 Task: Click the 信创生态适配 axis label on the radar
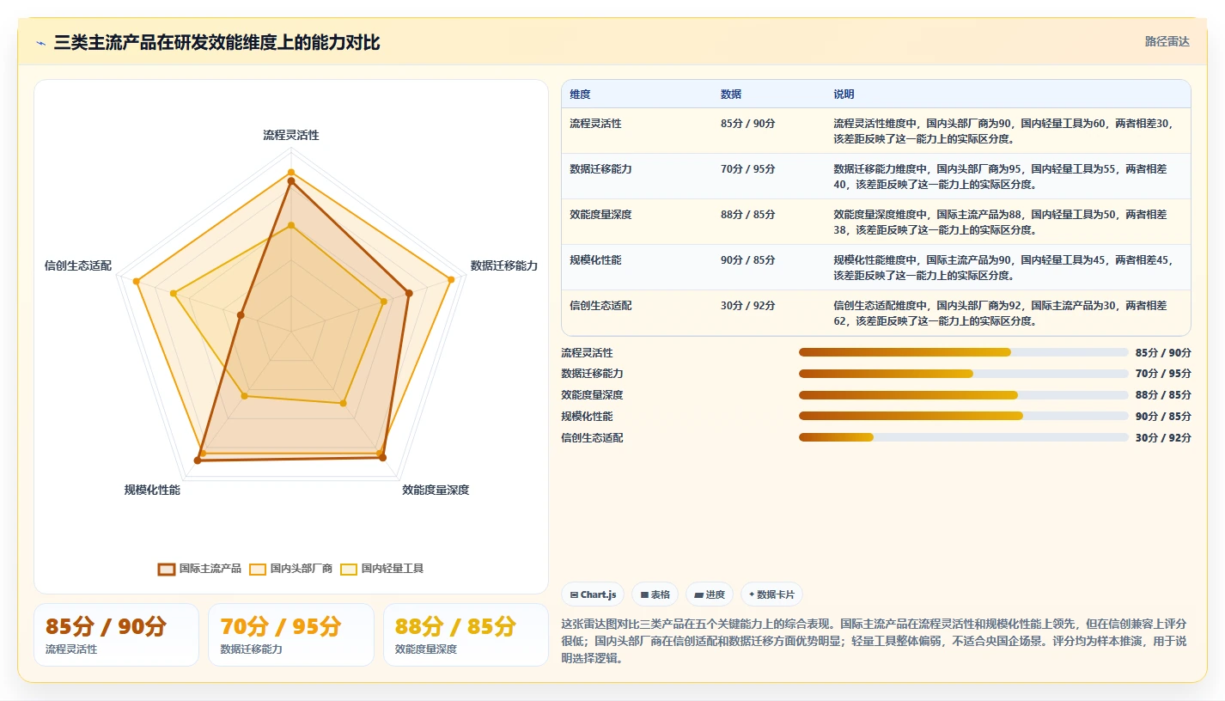tap(78, 266)
